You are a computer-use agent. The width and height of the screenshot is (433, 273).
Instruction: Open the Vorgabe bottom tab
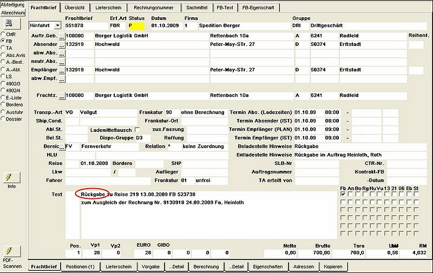pyautogui.click(x=150, y=267)
